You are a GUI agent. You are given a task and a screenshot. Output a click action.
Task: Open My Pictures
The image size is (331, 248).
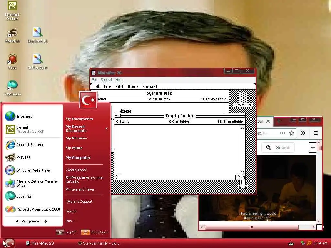tap(76, 138)
